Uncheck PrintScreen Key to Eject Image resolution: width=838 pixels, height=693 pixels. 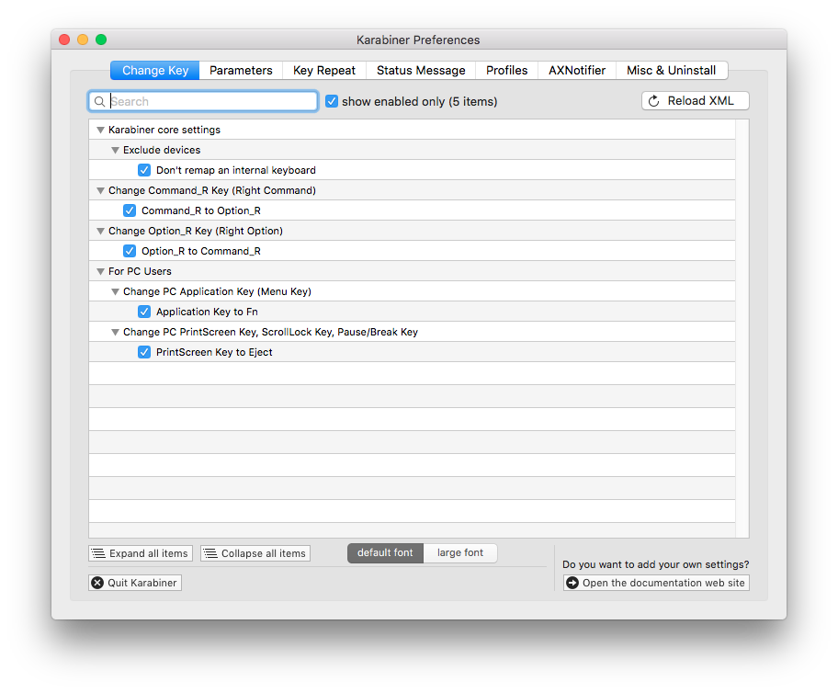144,352
